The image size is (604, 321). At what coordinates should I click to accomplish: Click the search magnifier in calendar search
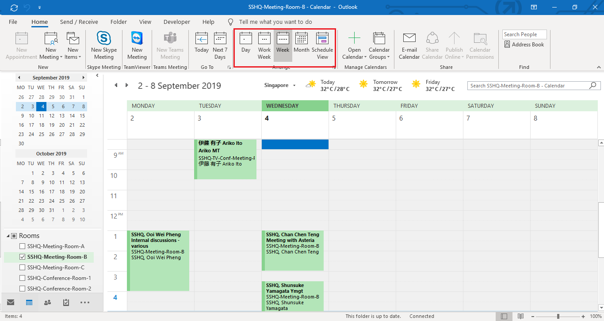[593, 86]
